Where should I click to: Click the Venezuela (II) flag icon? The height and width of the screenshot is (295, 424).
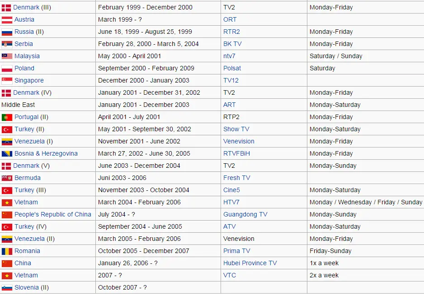click(x=7, y=239)
